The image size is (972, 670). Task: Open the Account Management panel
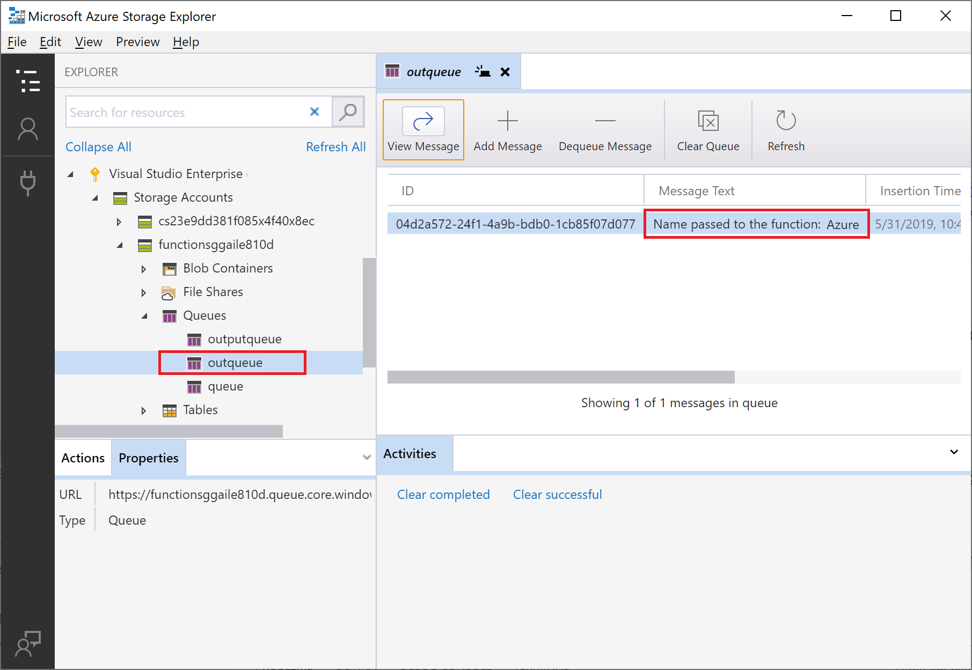pos(27,128)
